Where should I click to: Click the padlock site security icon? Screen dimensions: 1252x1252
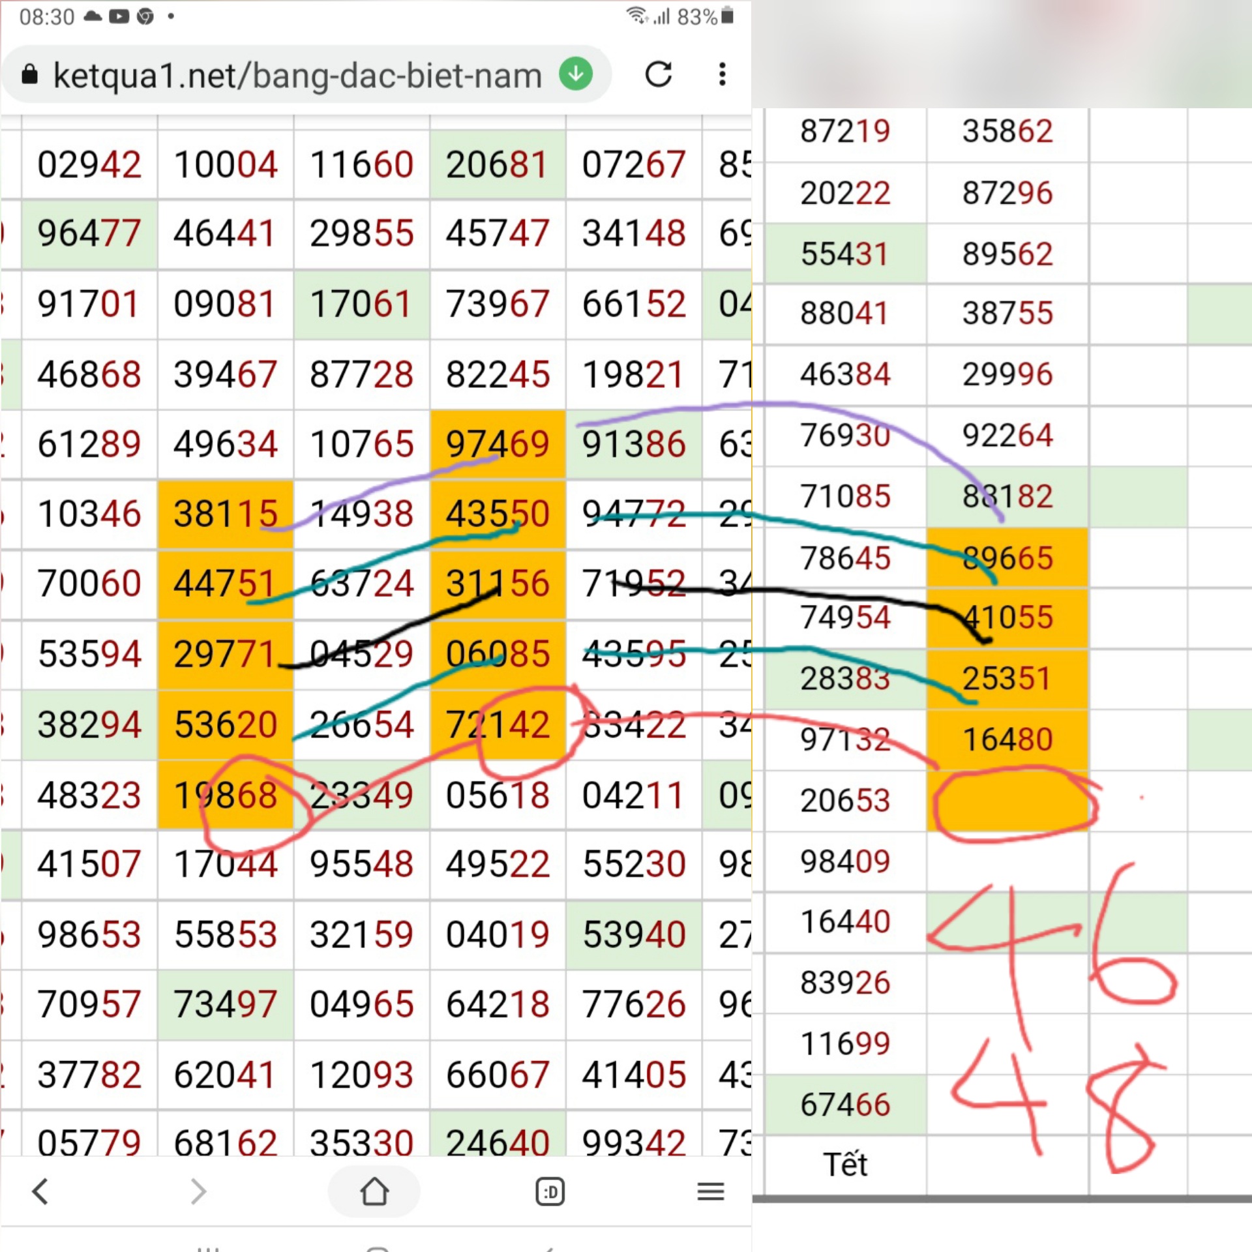pyautogui.click(x=29, y=75)
